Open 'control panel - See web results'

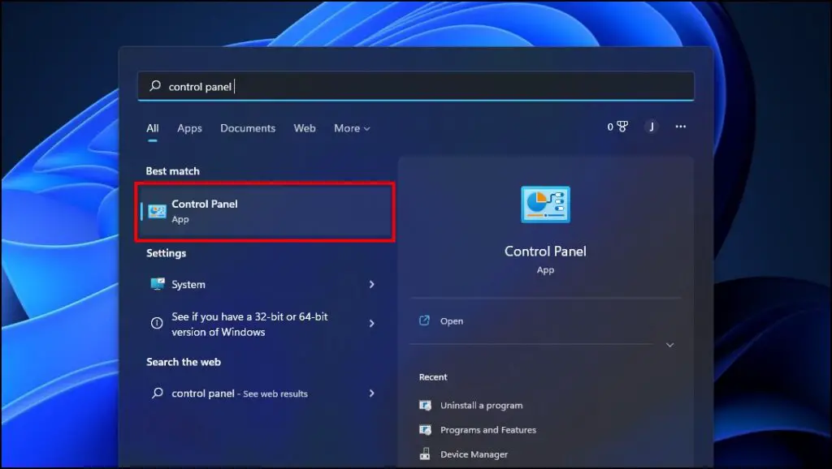pos(264,393)
